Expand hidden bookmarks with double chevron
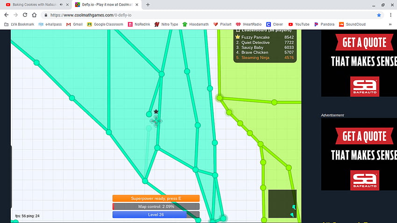The width and height of the screenshot is (397, 223). point(390,24)
